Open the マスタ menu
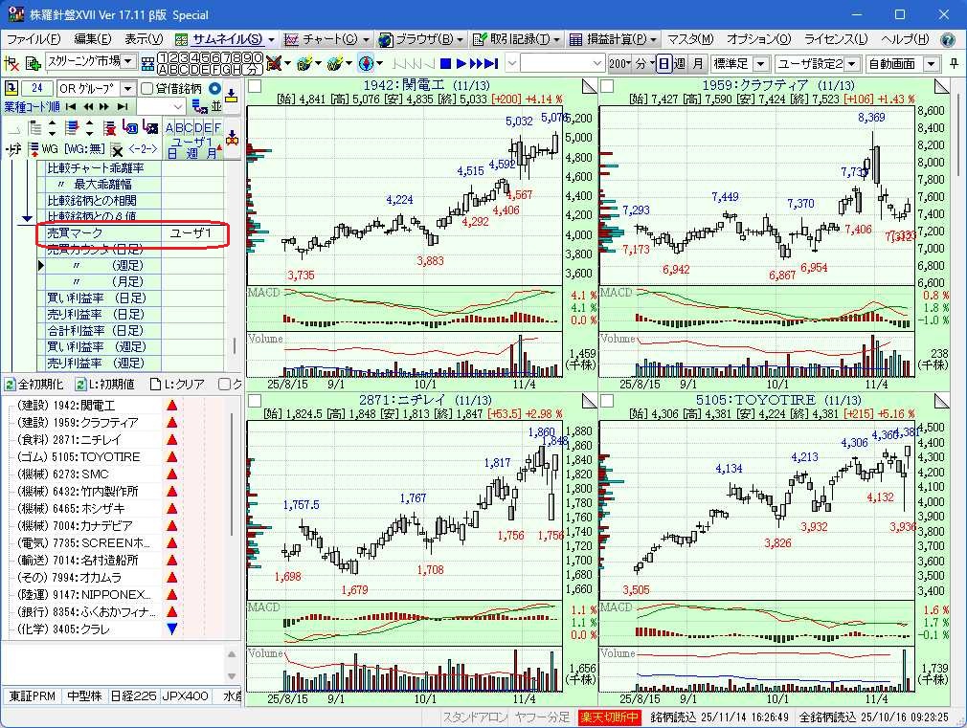The image size is (967, 728). [x=690, y=39]
